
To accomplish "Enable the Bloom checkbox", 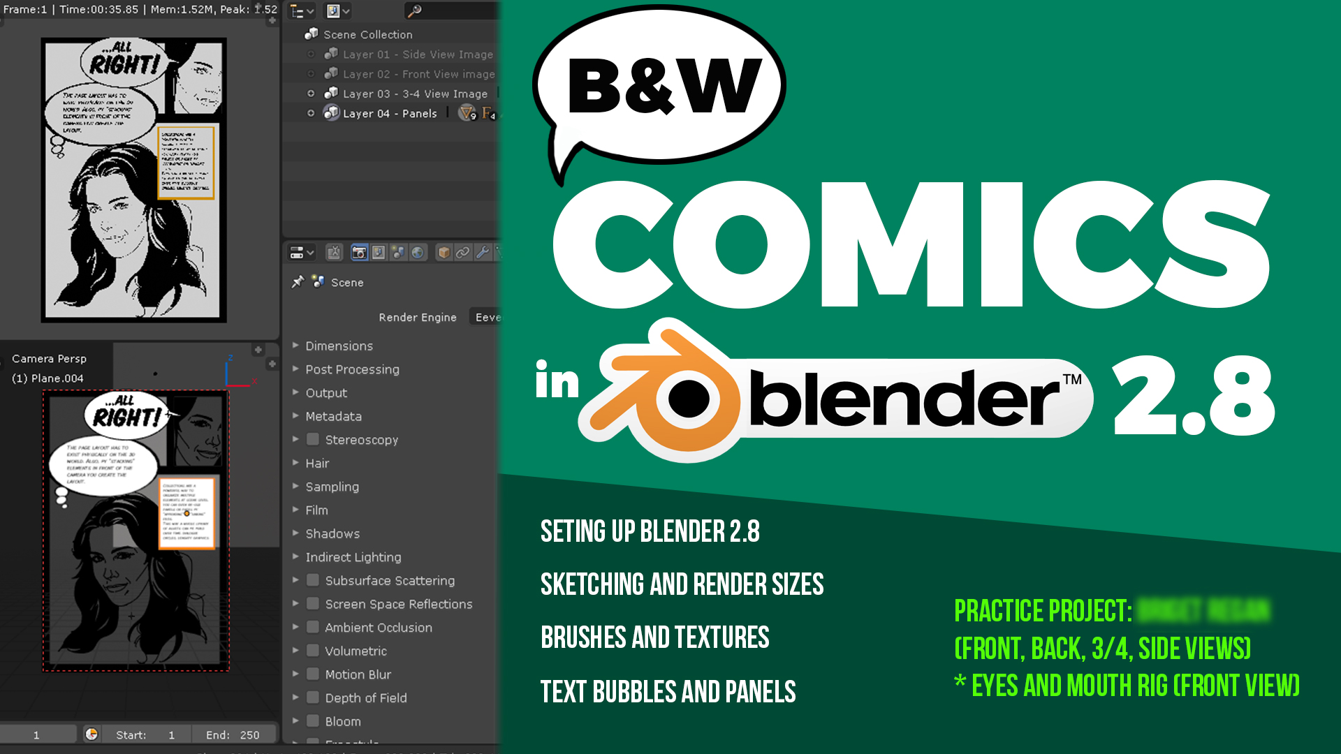I will (x=313, y=720).
